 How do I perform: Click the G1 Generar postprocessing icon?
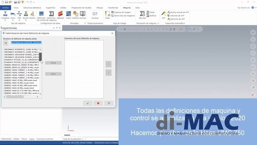point(95,15)
